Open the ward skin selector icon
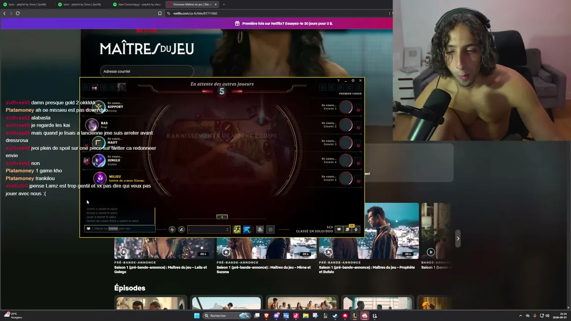The height and width of the screenshot is (321, 571). pos(260,230)
